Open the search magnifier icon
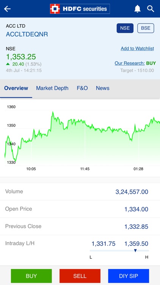 [151, 9]
